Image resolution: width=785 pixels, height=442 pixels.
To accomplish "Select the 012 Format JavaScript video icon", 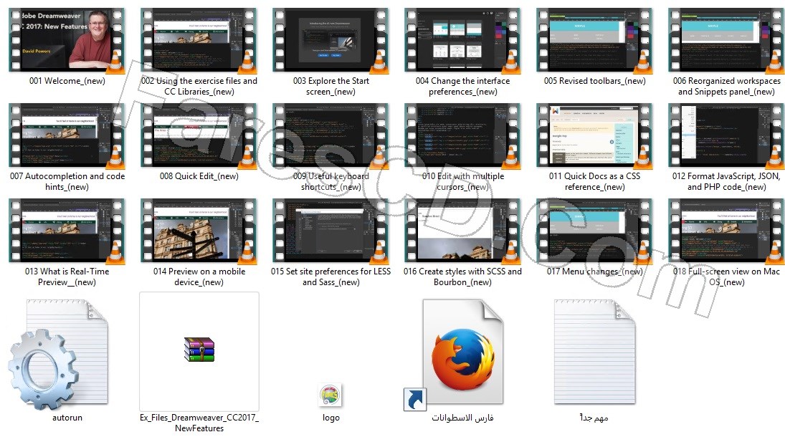I will [x=726, y=135].
